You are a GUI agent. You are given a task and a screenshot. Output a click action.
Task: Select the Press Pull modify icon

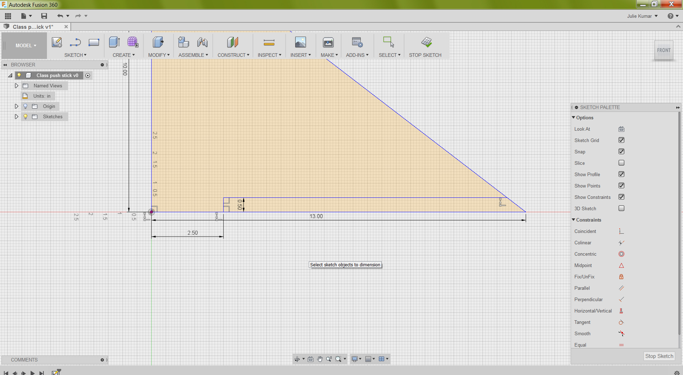click(x=158, y=42)
